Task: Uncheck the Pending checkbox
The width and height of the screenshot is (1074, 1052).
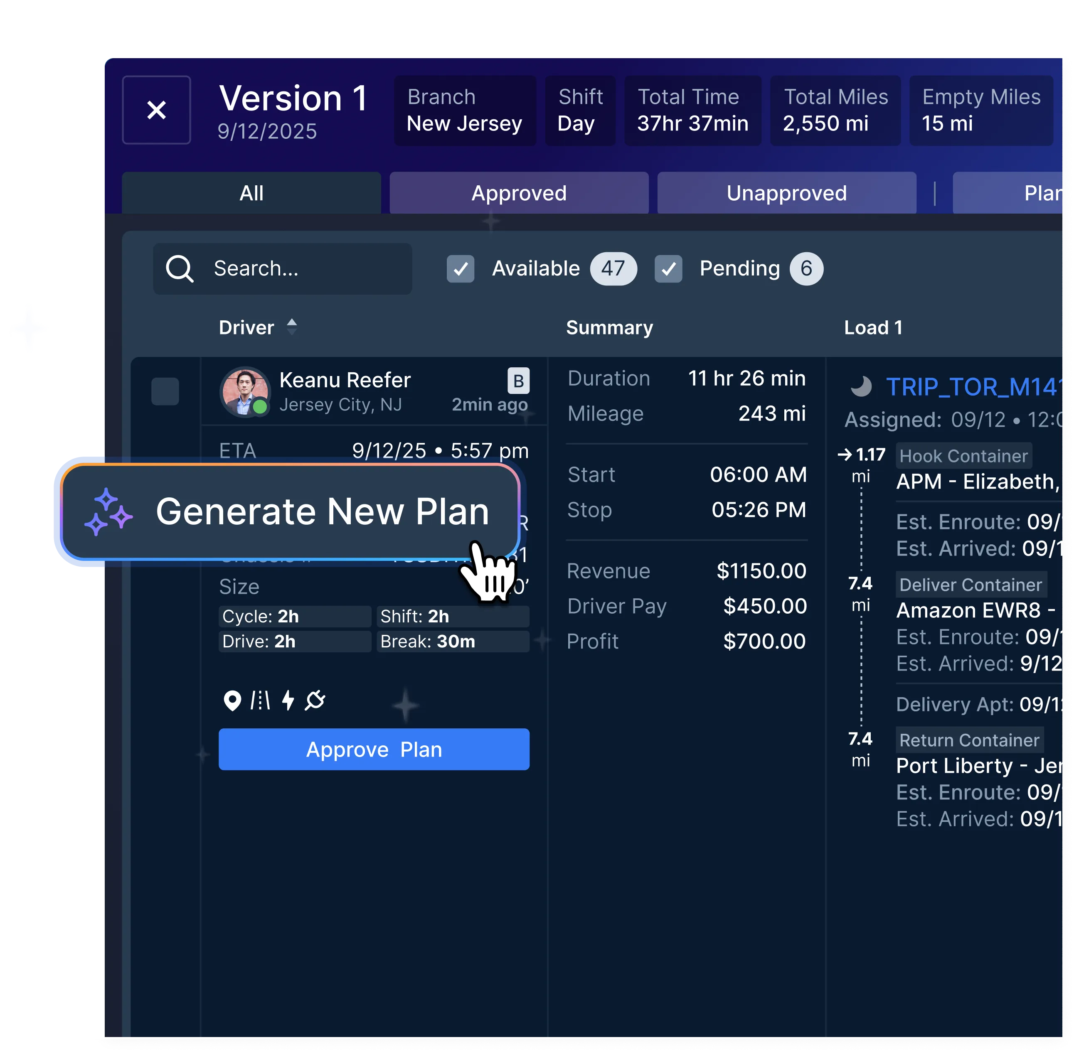Action: tap(668, 269)
